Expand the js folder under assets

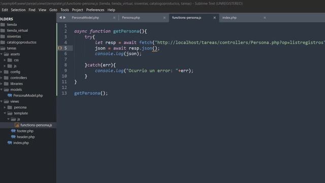[5, 66]
